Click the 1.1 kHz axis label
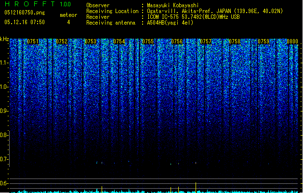 coord(4,63)
